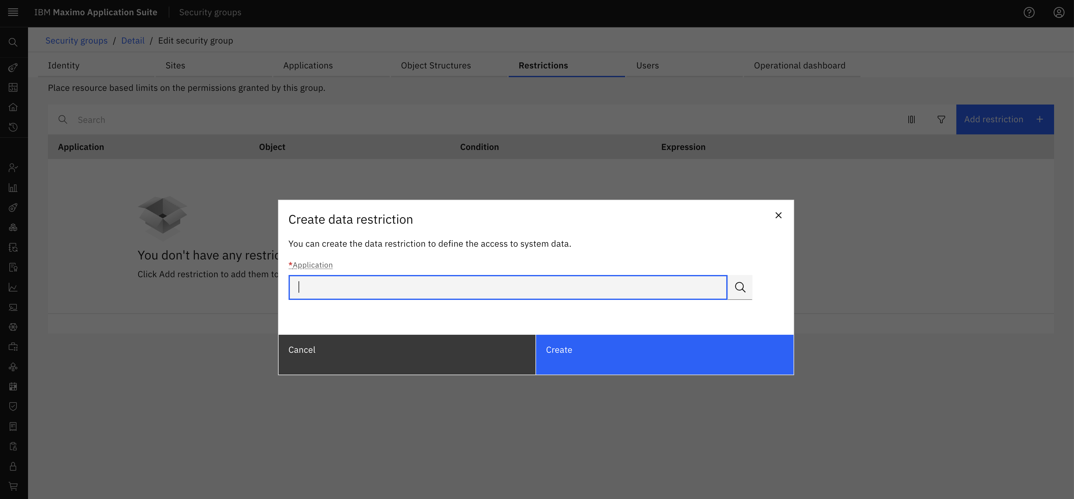The width and height of the screenshot is (1074, 499).
Task: Open the hamburger navigation menu
Action: click(13, 12)
